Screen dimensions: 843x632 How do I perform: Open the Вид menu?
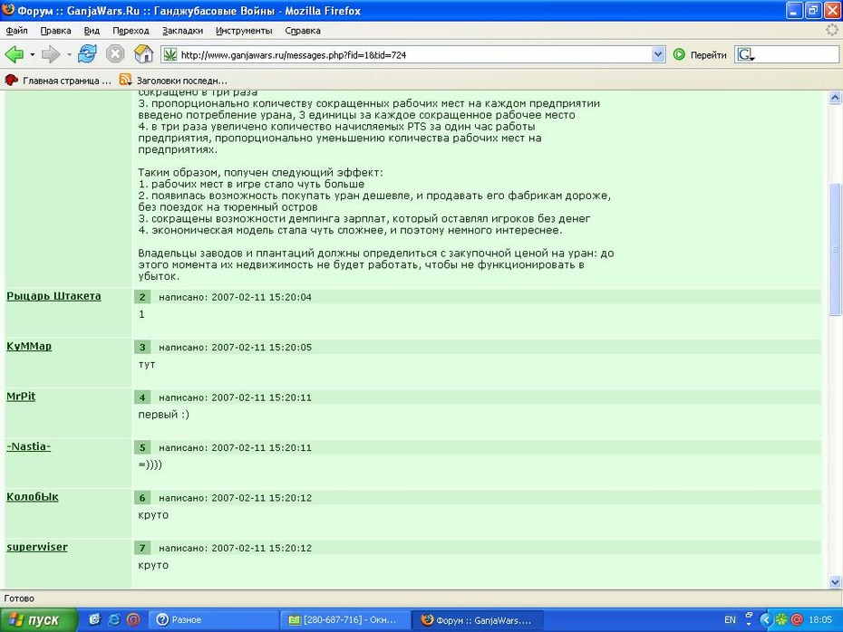coord(92,31)
